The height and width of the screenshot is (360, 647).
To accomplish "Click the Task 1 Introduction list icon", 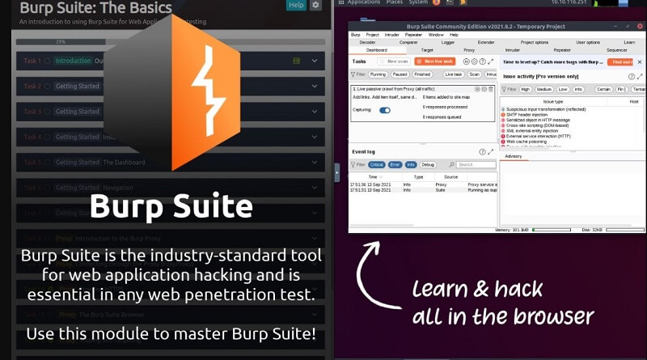I will click(x=296, y=61).
